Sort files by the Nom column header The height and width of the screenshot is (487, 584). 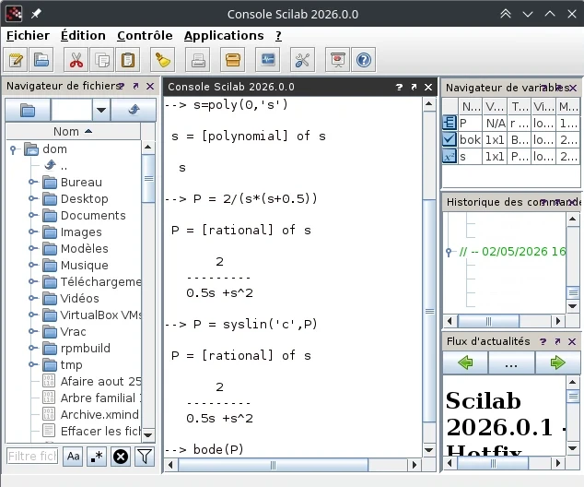pos(73,131)
